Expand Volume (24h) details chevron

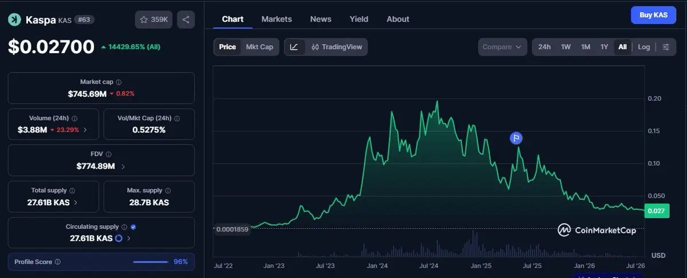pos(85,130)
